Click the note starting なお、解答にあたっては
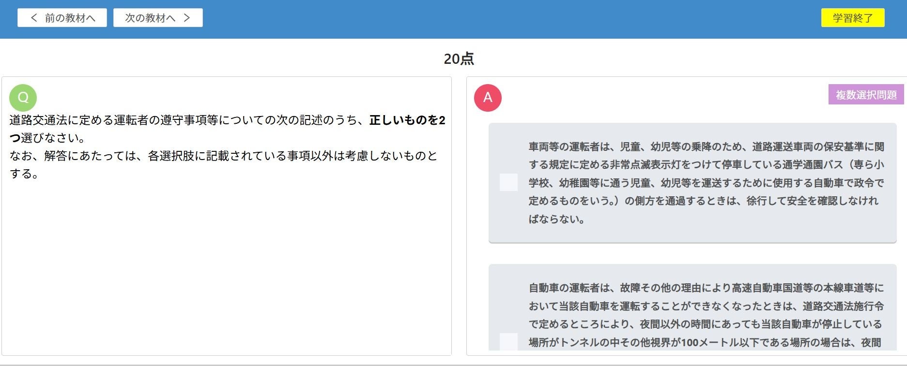Screen dimensions: 907x366 click(x=223, y=164)
